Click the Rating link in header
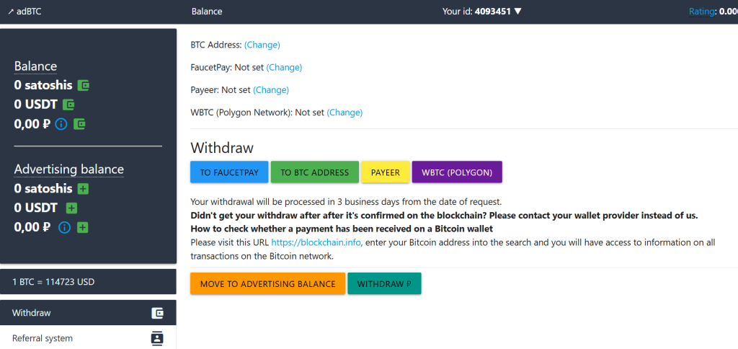Screen dimensions: 738x349 [701, 12]
